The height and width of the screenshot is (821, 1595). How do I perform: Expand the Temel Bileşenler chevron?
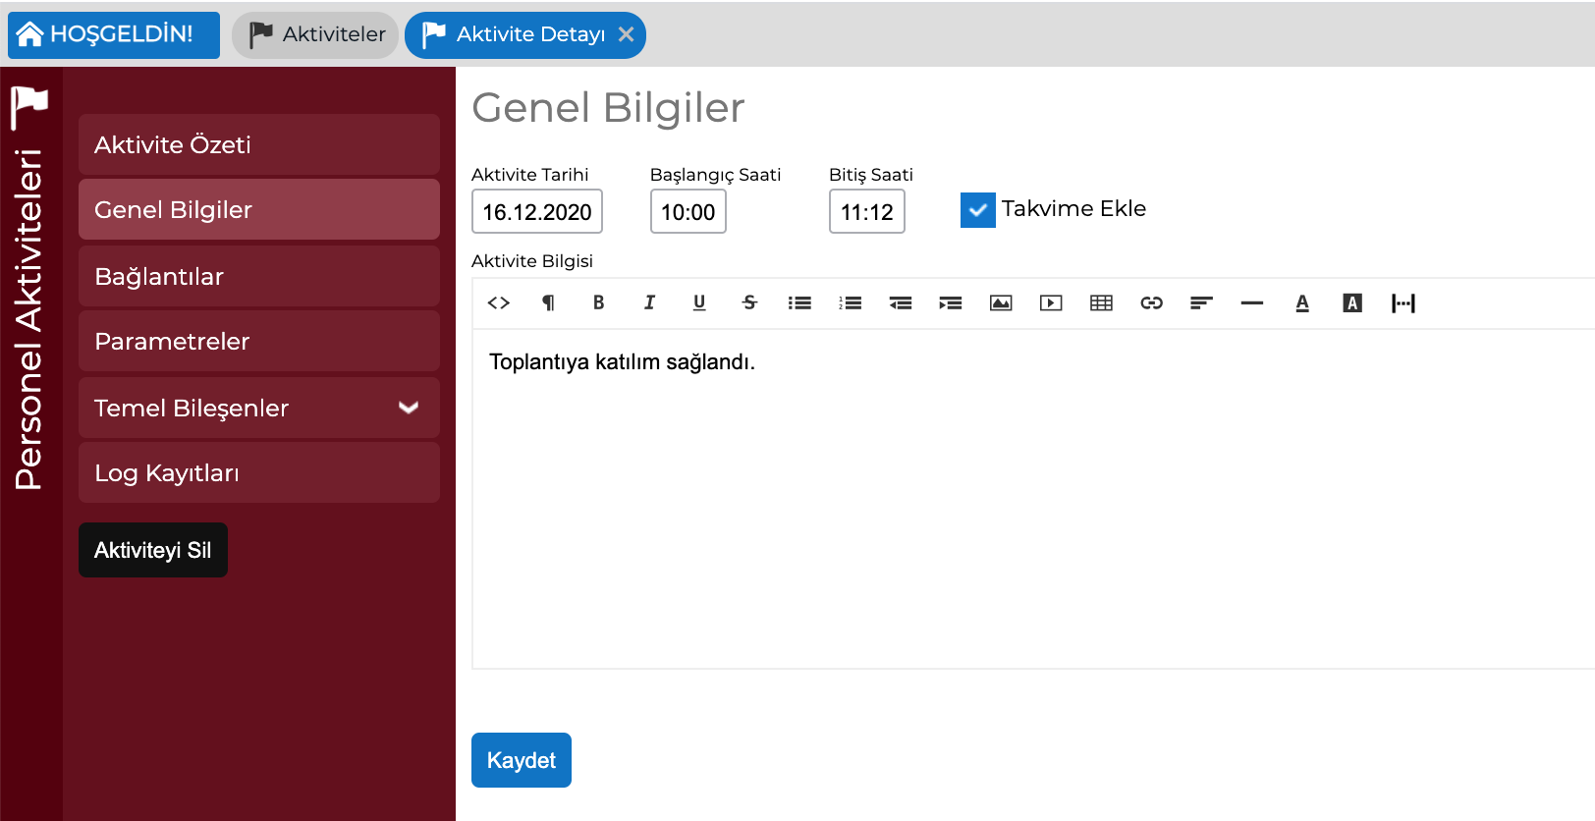[x=409, y=408]
